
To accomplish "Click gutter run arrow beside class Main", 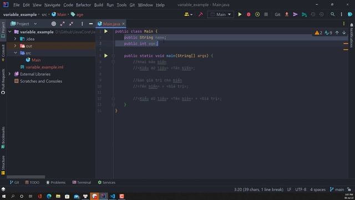I will 106,31.
